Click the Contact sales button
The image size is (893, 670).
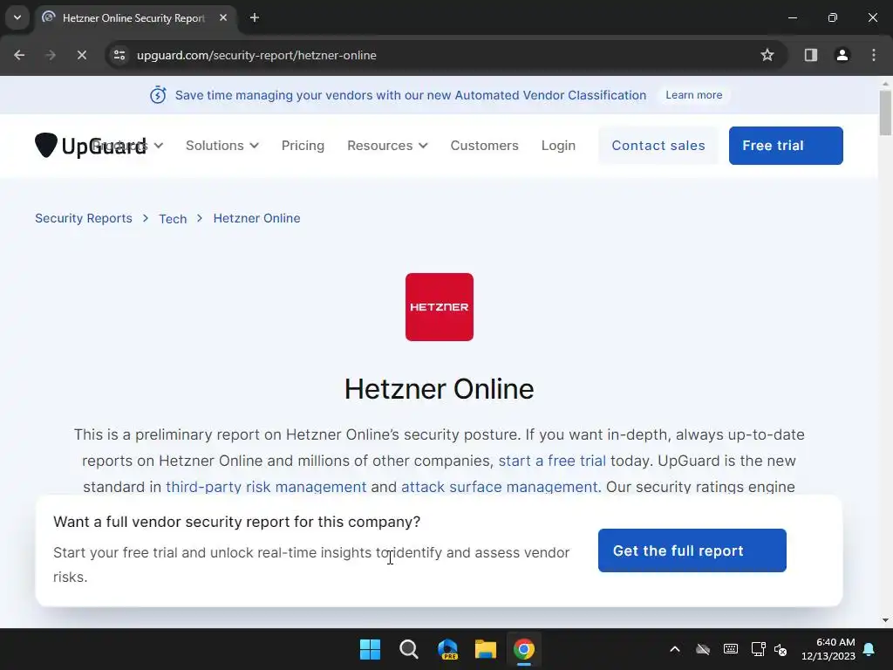(x=658, y=146)
